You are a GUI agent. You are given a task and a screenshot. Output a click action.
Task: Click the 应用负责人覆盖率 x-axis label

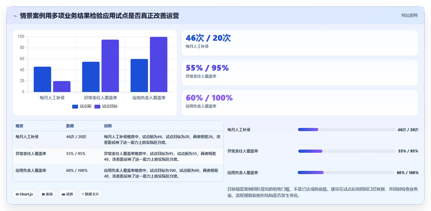149,98
